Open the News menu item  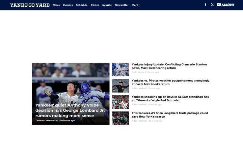tap(56, 5)
